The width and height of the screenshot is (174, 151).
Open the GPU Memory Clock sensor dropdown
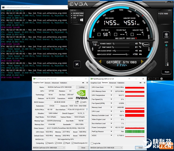[x=111, y=91]
